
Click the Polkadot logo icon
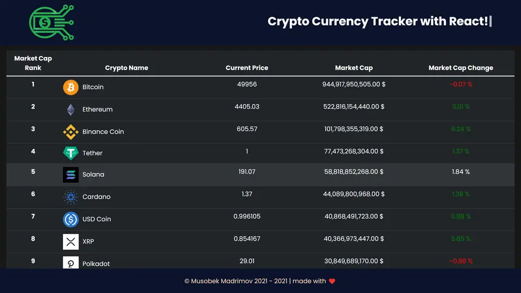71,263
